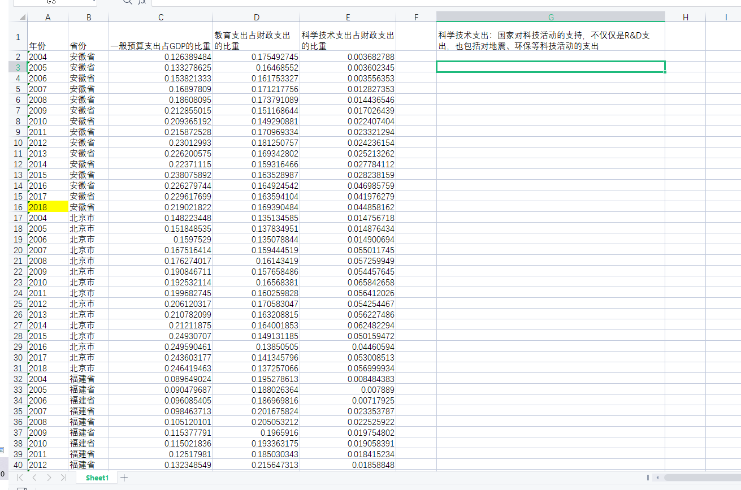Screen dimensions: 741x490
Task: Select column C by its header
Action: coord(160,17)
